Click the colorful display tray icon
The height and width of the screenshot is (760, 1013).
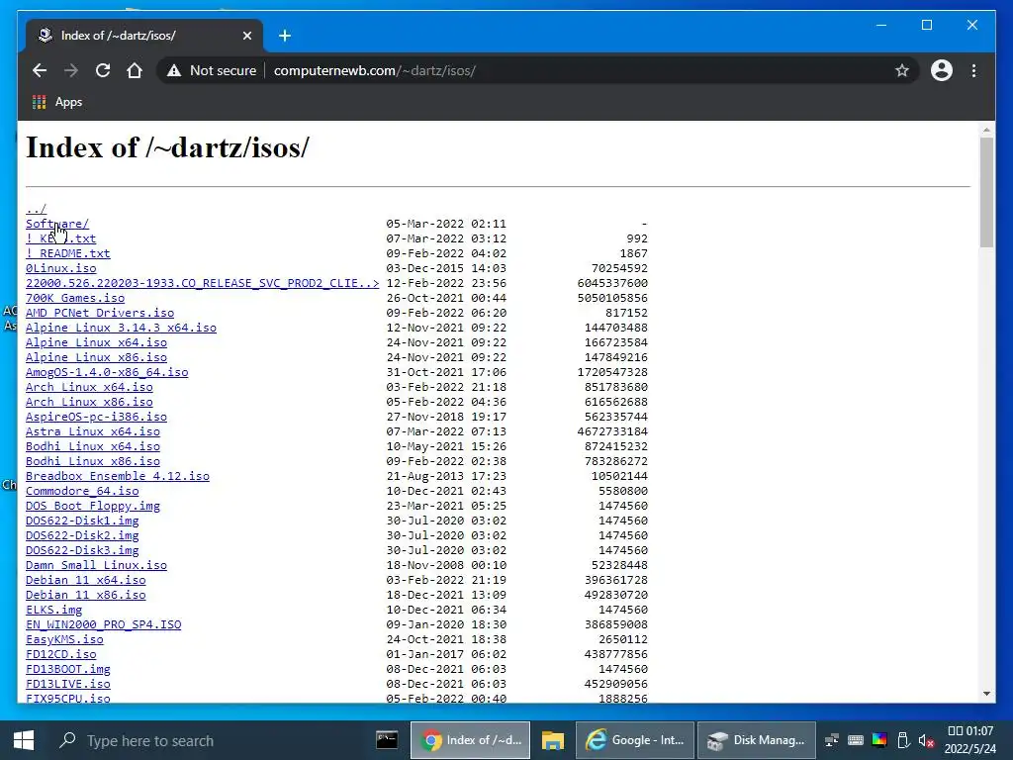[x=879, y=740]
